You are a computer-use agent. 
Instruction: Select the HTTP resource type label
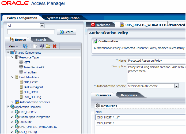tap(27, 62)
